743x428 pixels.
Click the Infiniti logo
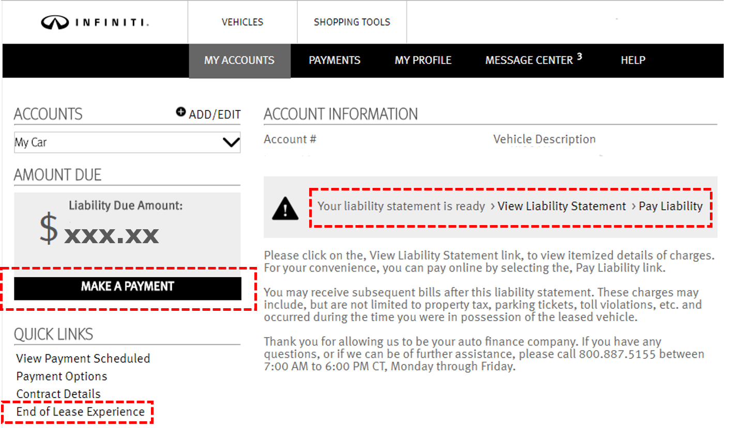pos(95,22)
